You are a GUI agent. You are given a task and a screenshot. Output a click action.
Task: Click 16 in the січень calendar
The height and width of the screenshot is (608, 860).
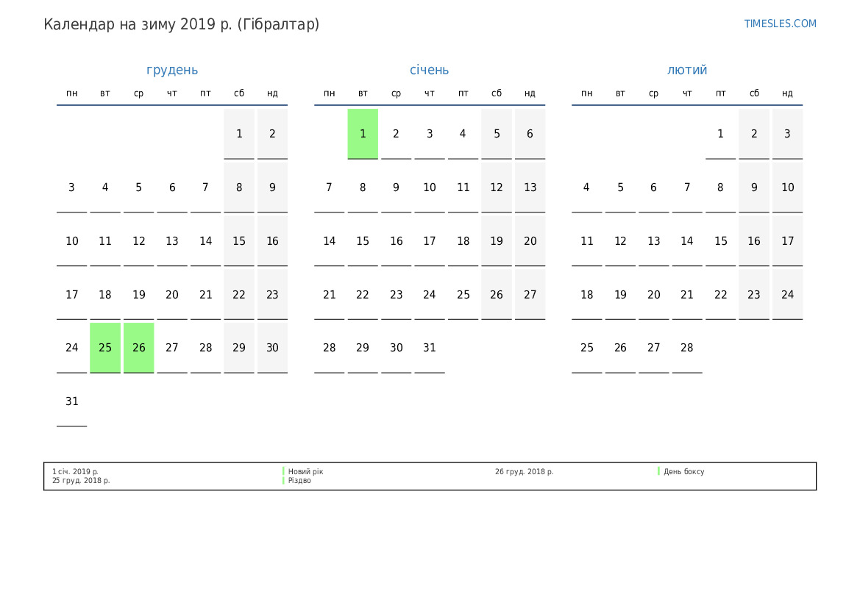[x=396, y=240]
